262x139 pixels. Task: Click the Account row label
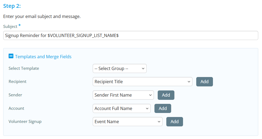click(x=16, y=108)
